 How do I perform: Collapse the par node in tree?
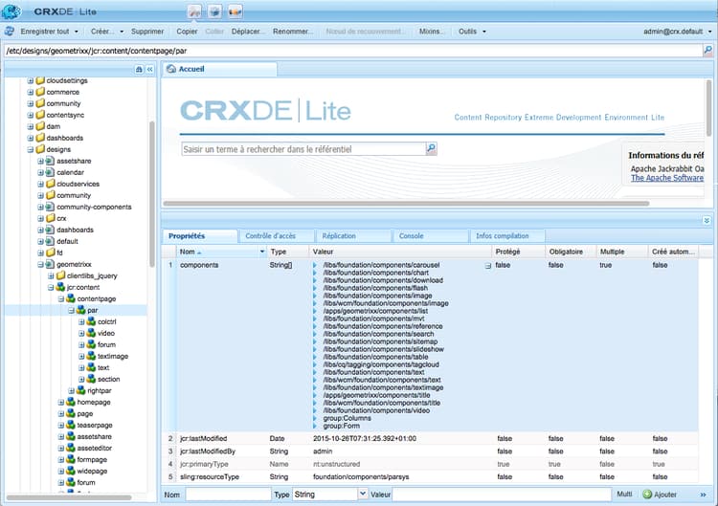pyautogui.click(x=71, y=310)
